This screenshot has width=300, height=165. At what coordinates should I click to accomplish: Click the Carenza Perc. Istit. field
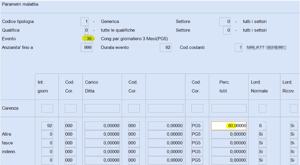tap(229, 108)
